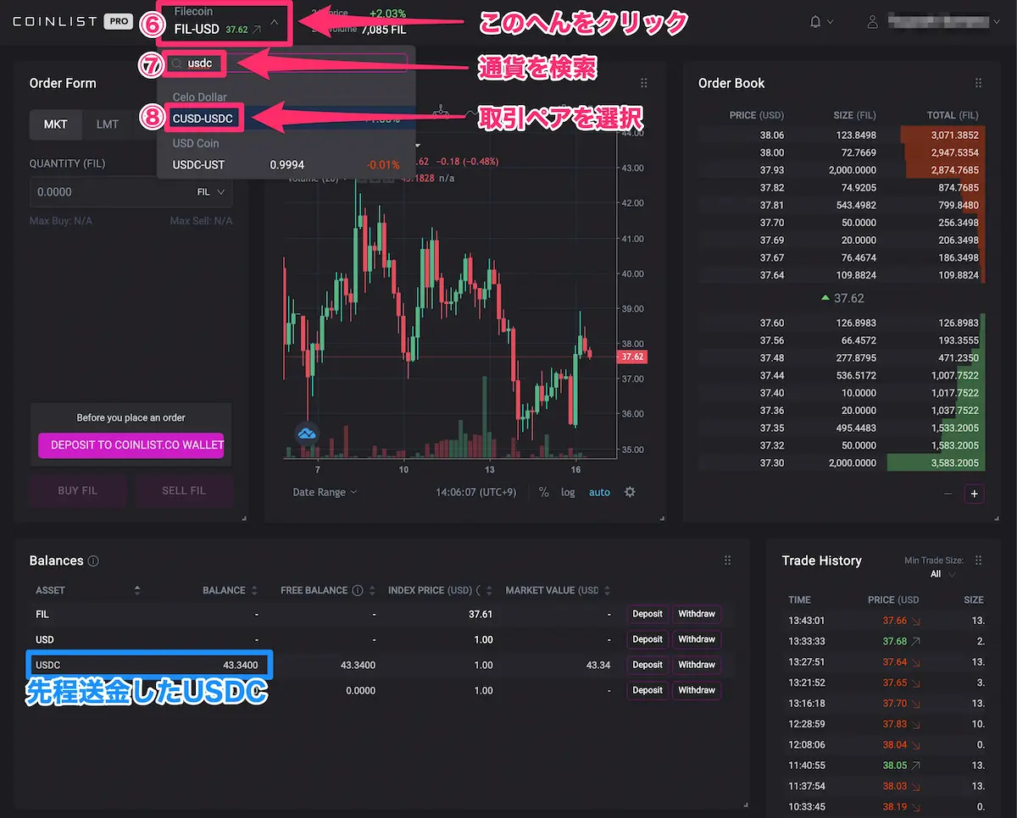This screenshot has height=818, width=1017.
Task: Collapse the FIL-USD market selector
Action: click(275, 24)
